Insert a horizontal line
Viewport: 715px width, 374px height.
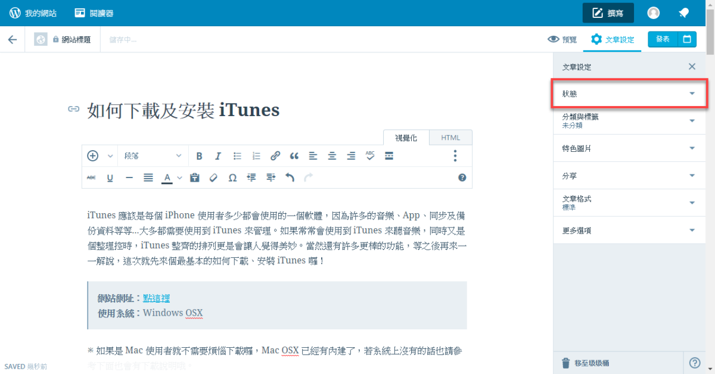click(x=129, y=177)
